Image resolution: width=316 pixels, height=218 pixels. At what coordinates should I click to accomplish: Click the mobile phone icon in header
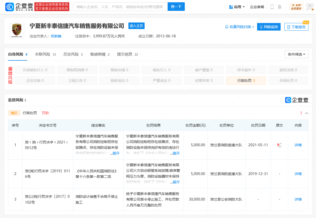272,7
